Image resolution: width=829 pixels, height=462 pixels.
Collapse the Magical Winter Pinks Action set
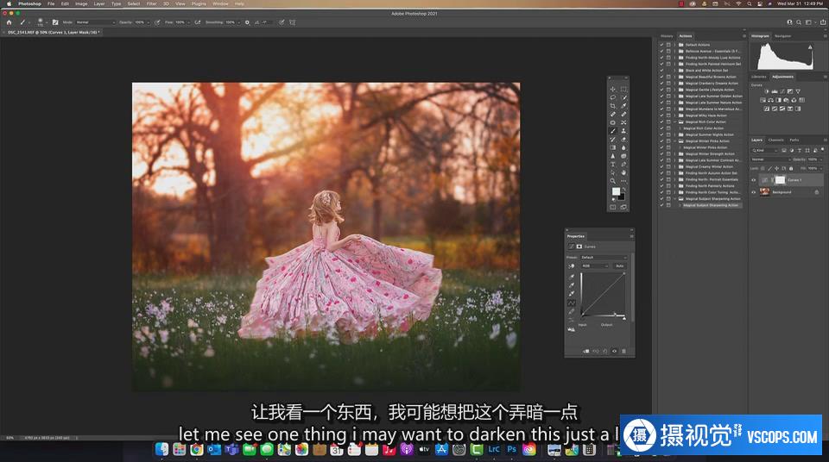point(674,141)
